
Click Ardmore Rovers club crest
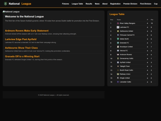pyautogui.click(x=118, y=55)
